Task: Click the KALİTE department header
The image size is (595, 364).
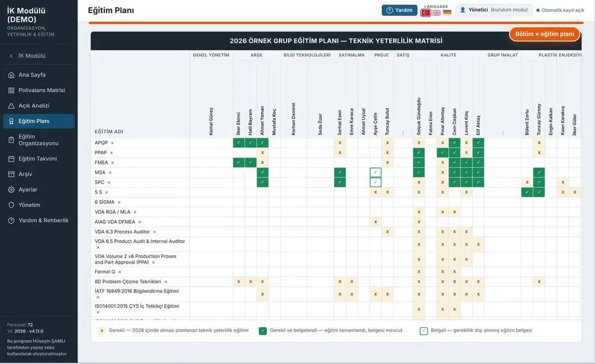Action: pos(449,55)
